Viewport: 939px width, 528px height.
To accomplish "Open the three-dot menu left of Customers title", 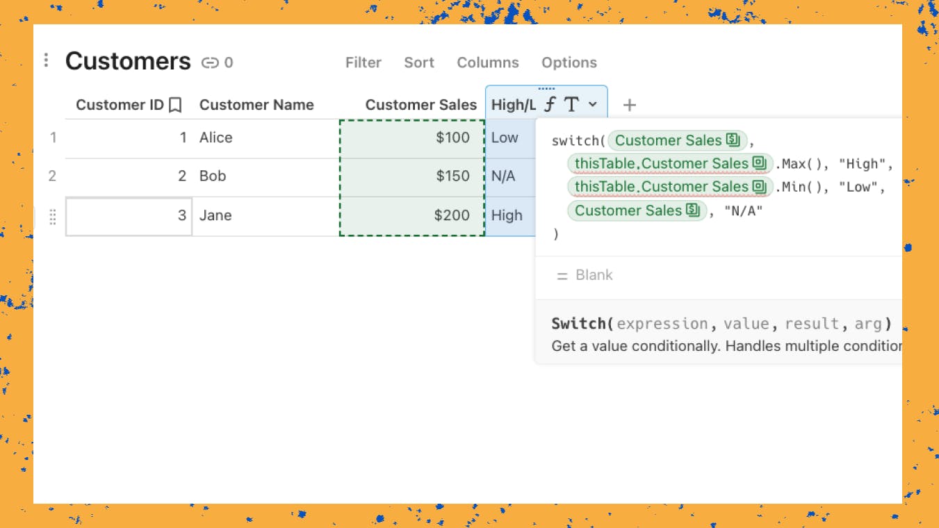I will click(x=46, y=60).
